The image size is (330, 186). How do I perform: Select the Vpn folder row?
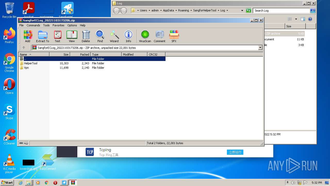(x=92, y=68)
